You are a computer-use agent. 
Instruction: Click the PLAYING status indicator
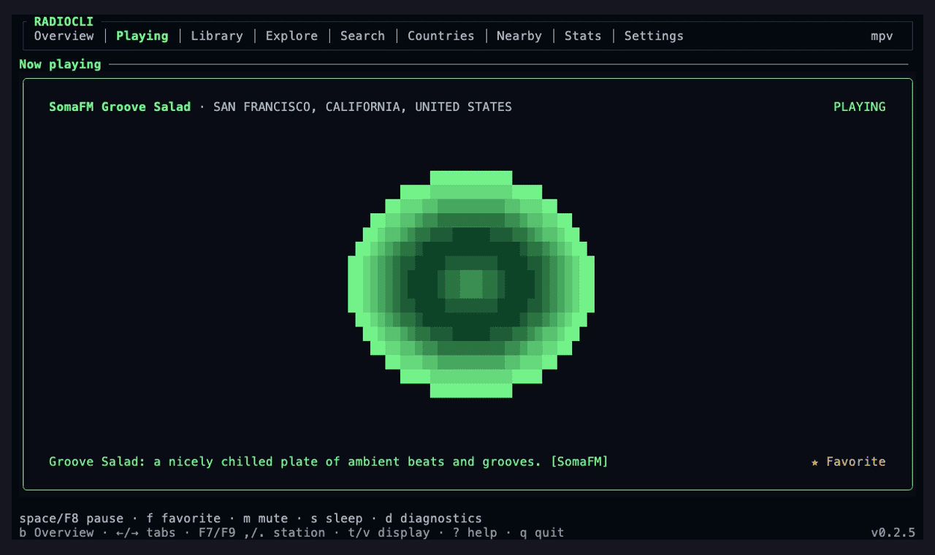[x=860, y=107]
